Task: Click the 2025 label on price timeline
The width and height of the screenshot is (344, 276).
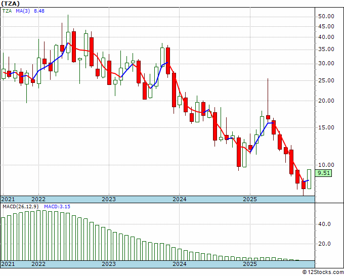Action: [250, 199]
